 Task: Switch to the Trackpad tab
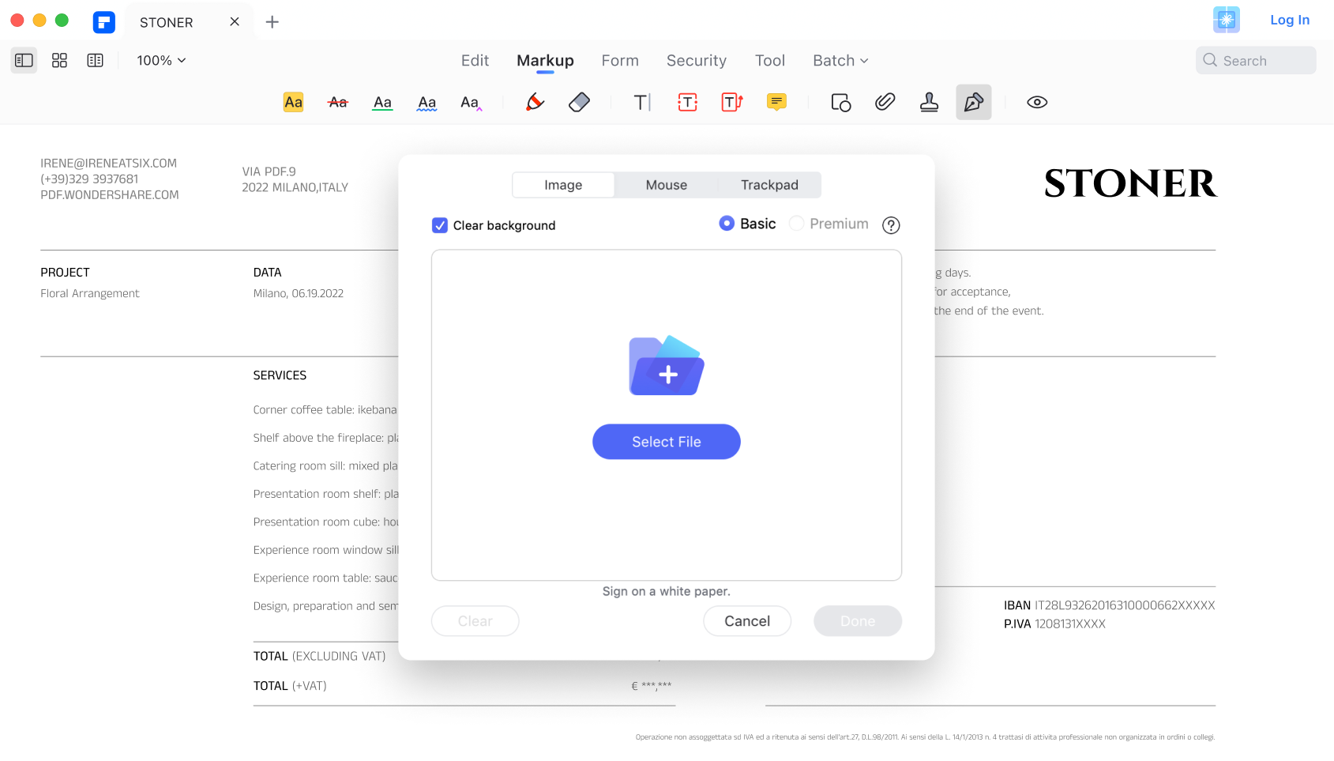coord(769,185)
